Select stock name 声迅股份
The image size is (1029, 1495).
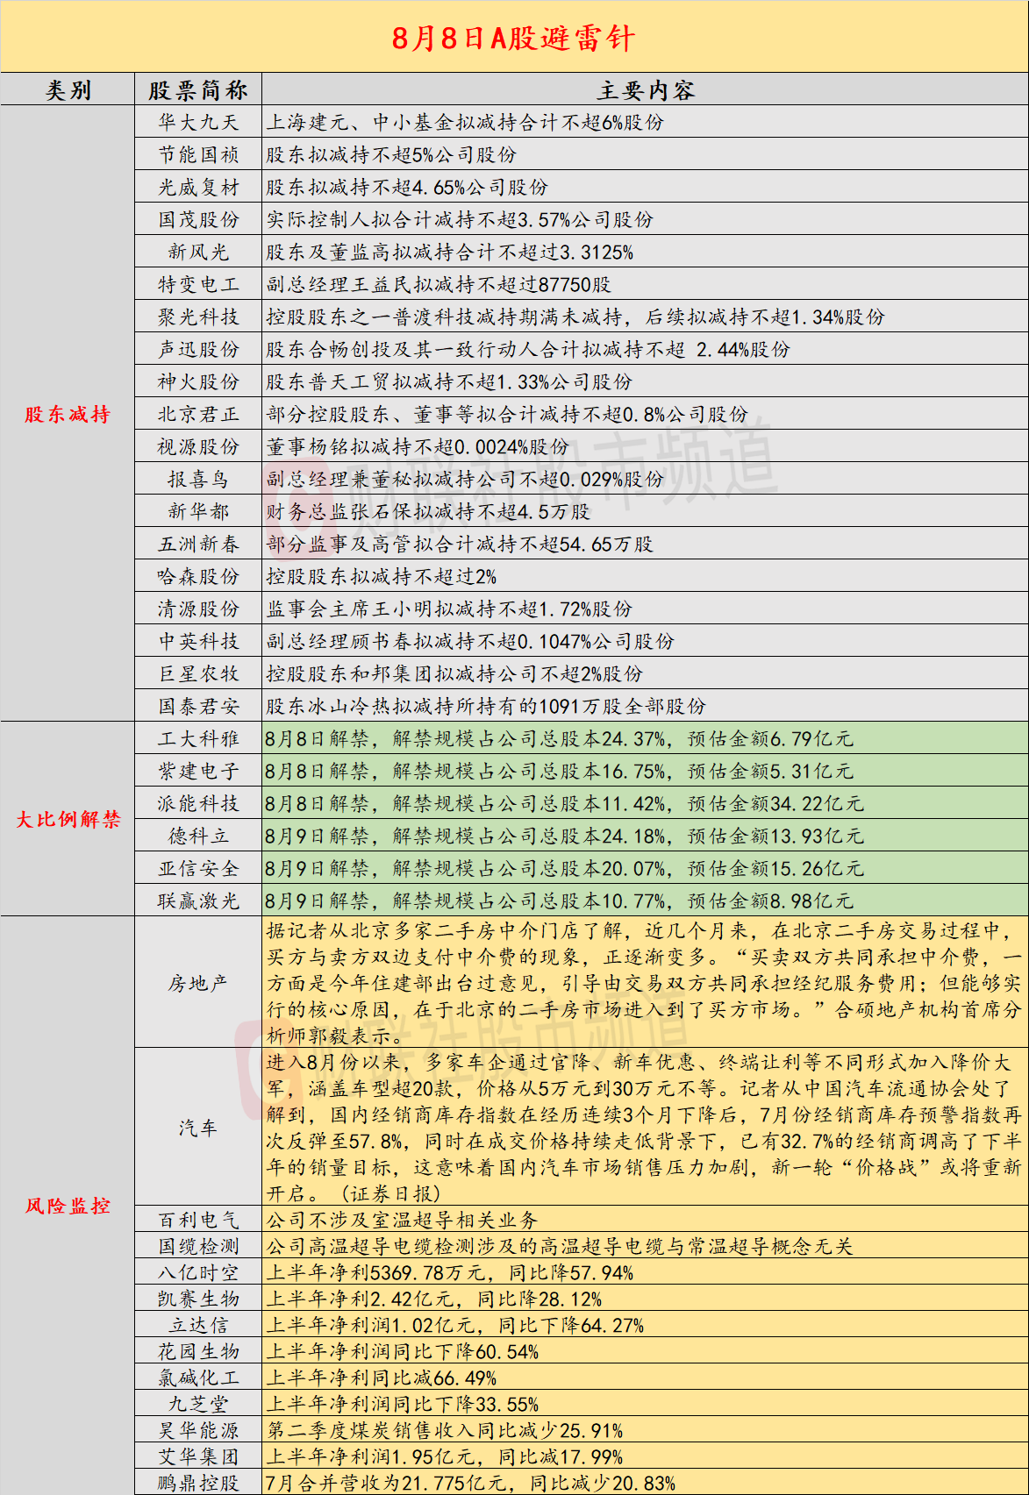(x=198, y=349)
